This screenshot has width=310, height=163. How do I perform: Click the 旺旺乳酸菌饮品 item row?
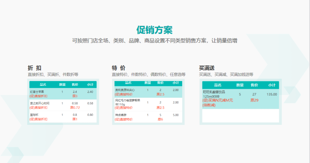[x=240, y=99]
